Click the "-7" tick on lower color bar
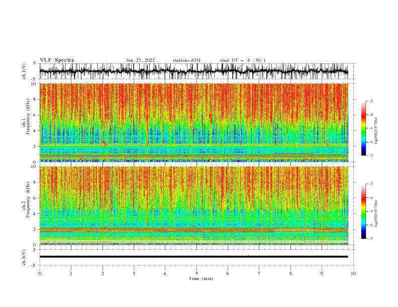This screenshot has height=307, width=398. 370,239
